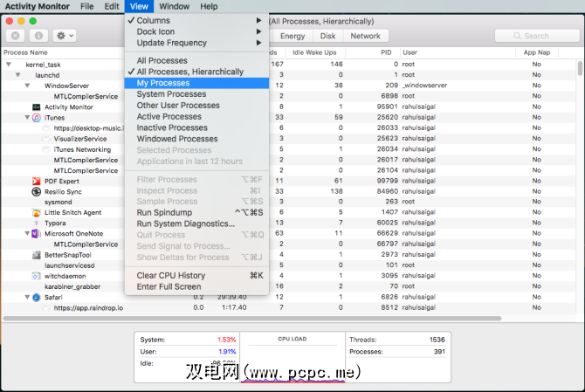The image size is (585, 392).
Task: Click the Activity Monitor app icon in list
Action: tap(36, 107)
